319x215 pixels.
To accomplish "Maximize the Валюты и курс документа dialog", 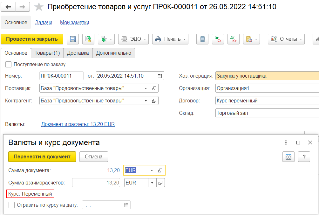I will 298,142.
